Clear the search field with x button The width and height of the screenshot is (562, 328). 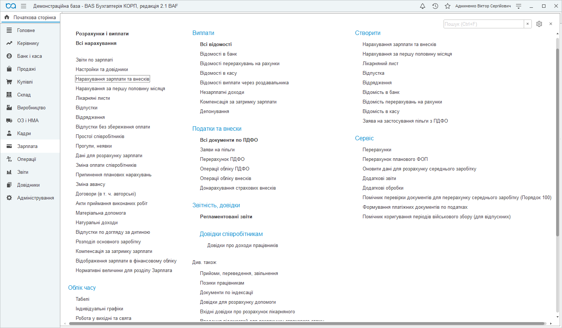point(527,24)
